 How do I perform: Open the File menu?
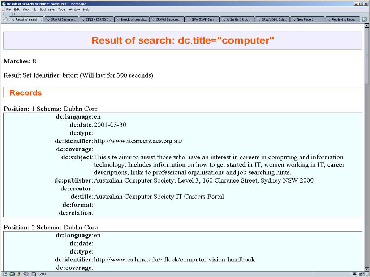[9, 10]
